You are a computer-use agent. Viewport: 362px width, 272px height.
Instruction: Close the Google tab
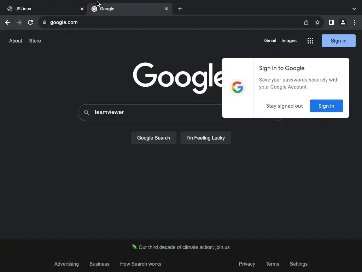[167, 9]
